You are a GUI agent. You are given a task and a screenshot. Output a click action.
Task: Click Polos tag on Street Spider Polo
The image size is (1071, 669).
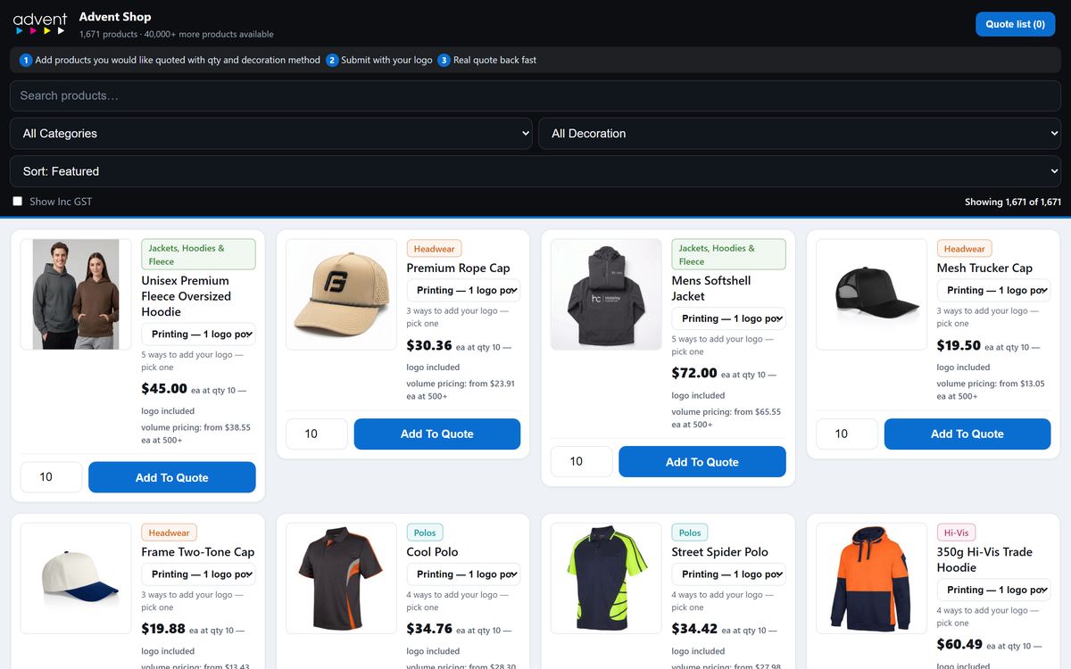[x=690, y=533]
